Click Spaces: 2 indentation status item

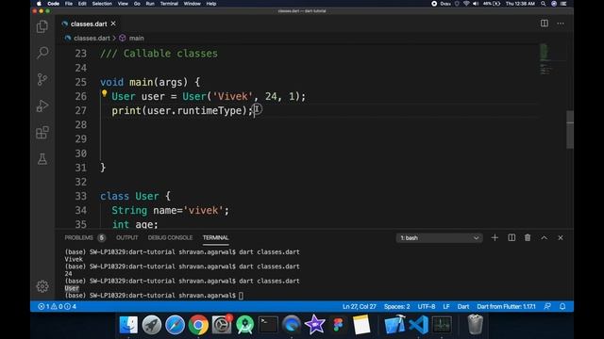click(396, 306)
